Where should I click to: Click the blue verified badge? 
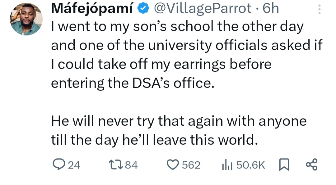click(143, 9)
